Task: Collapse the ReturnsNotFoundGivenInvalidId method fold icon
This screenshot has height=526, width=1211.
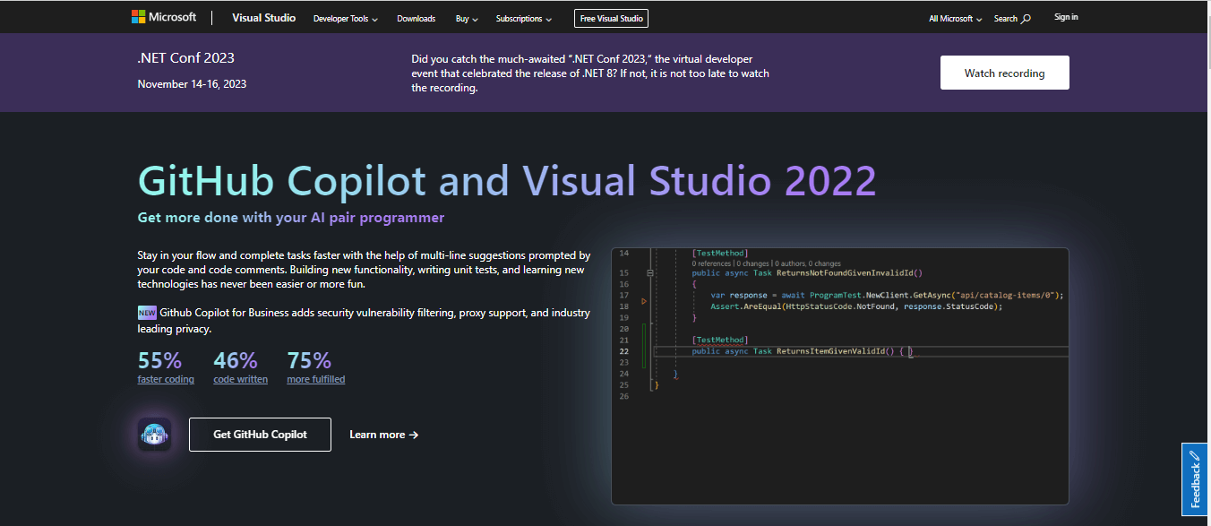Action: coord(649,271)
